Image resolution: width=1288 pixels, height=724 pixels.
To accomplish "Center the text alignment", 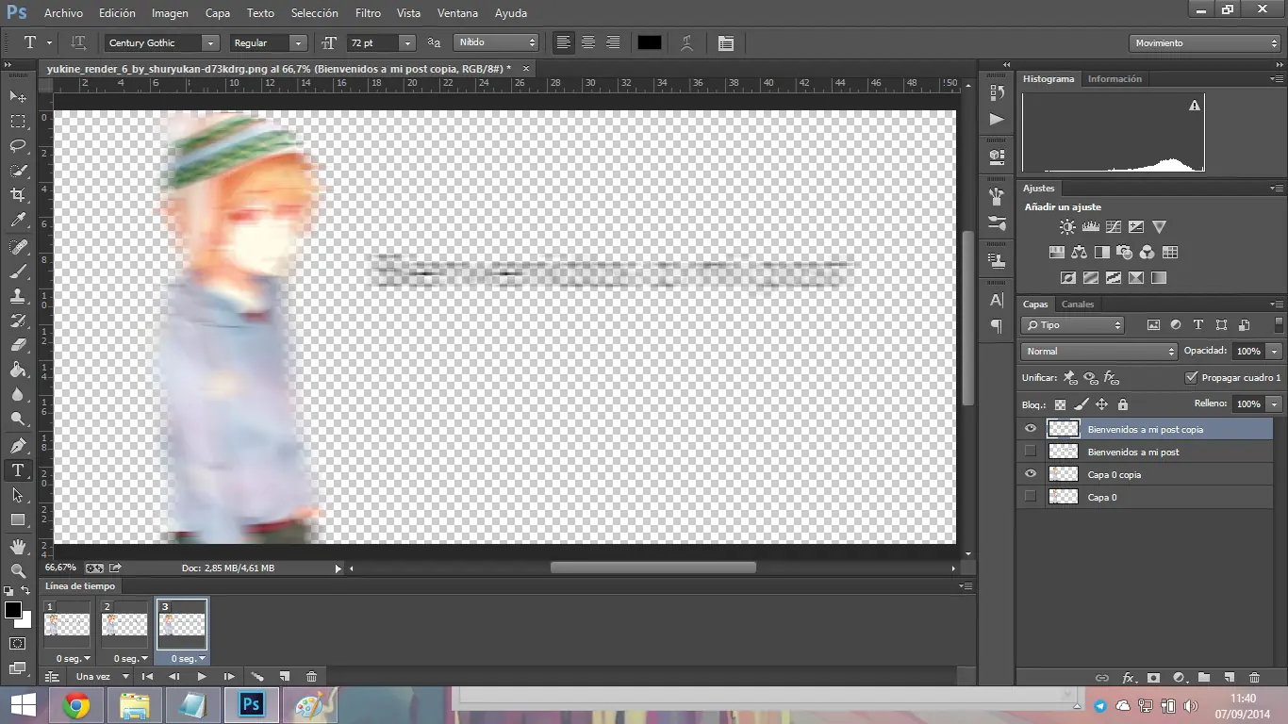I will [588, 43].
